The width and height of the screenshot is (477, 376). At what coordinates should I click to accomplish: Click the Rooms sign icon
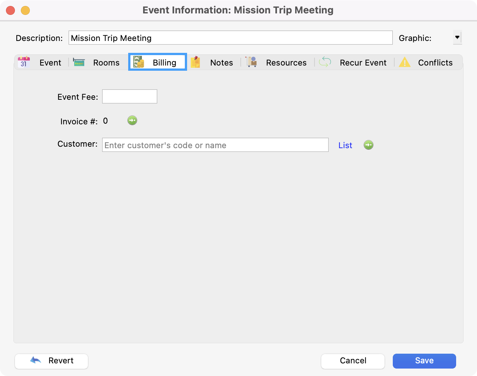pos(79,62)
